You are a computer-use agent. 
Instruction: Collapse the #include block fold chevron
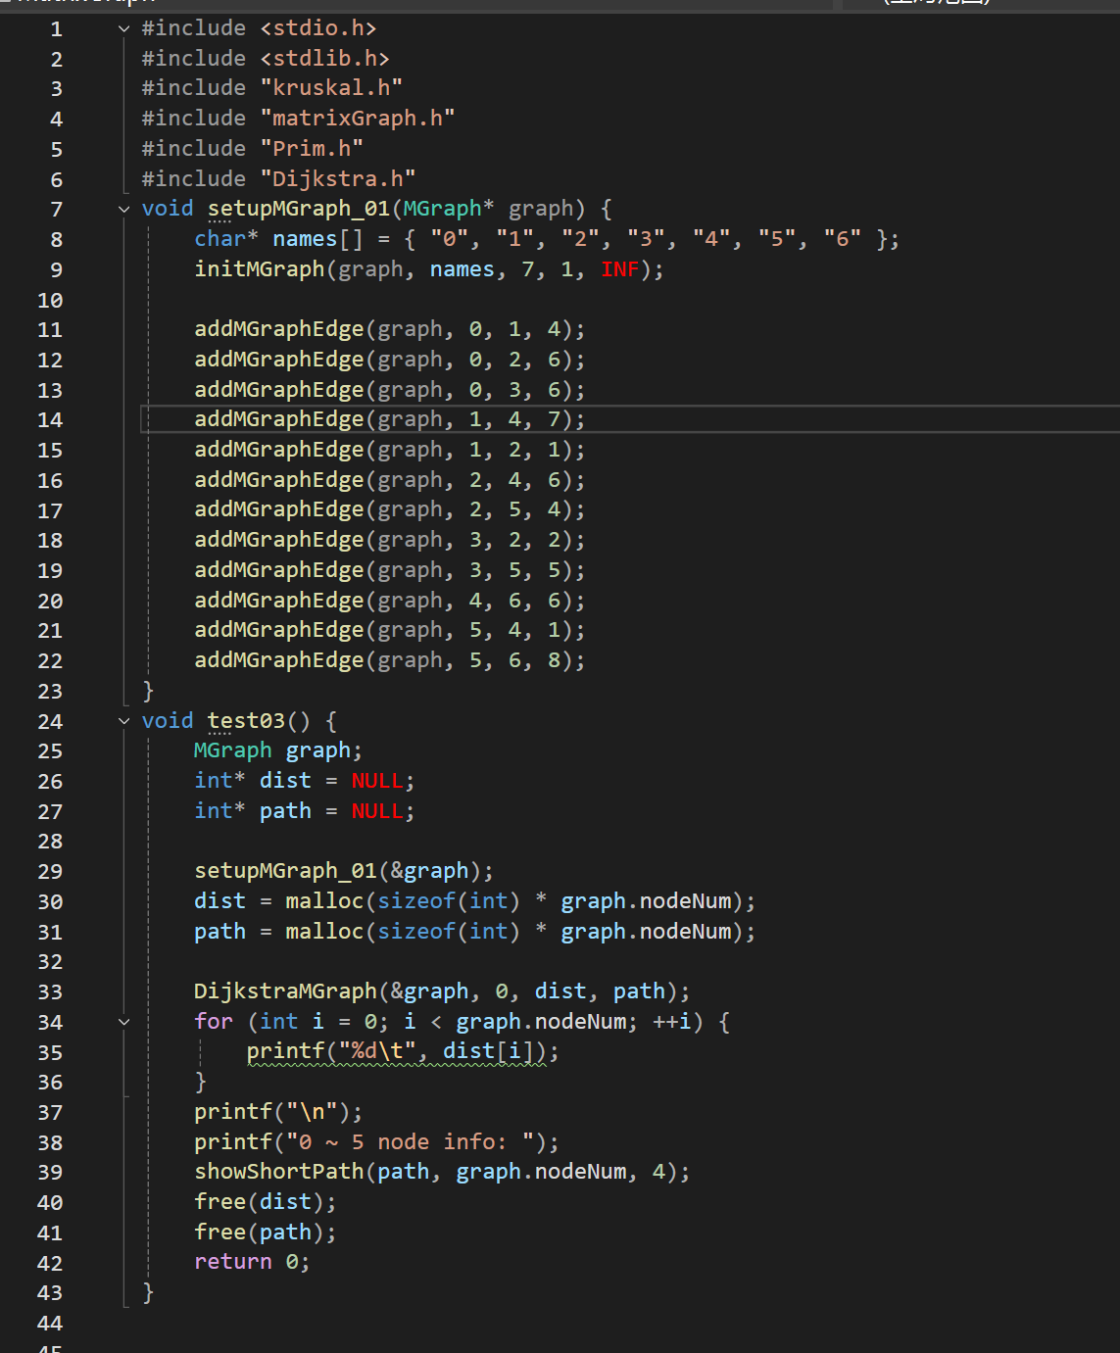click(124, 28)
